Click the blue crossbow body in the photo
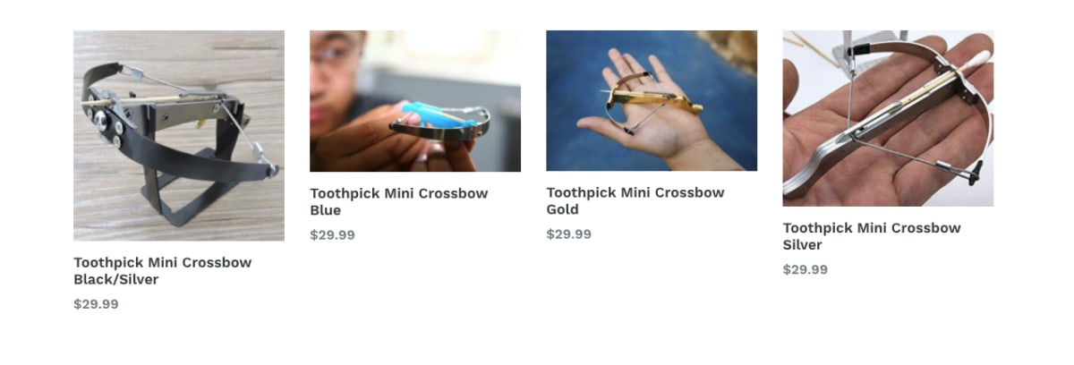The width and height of the screenshot is (1074, 365). click(428, 114)
